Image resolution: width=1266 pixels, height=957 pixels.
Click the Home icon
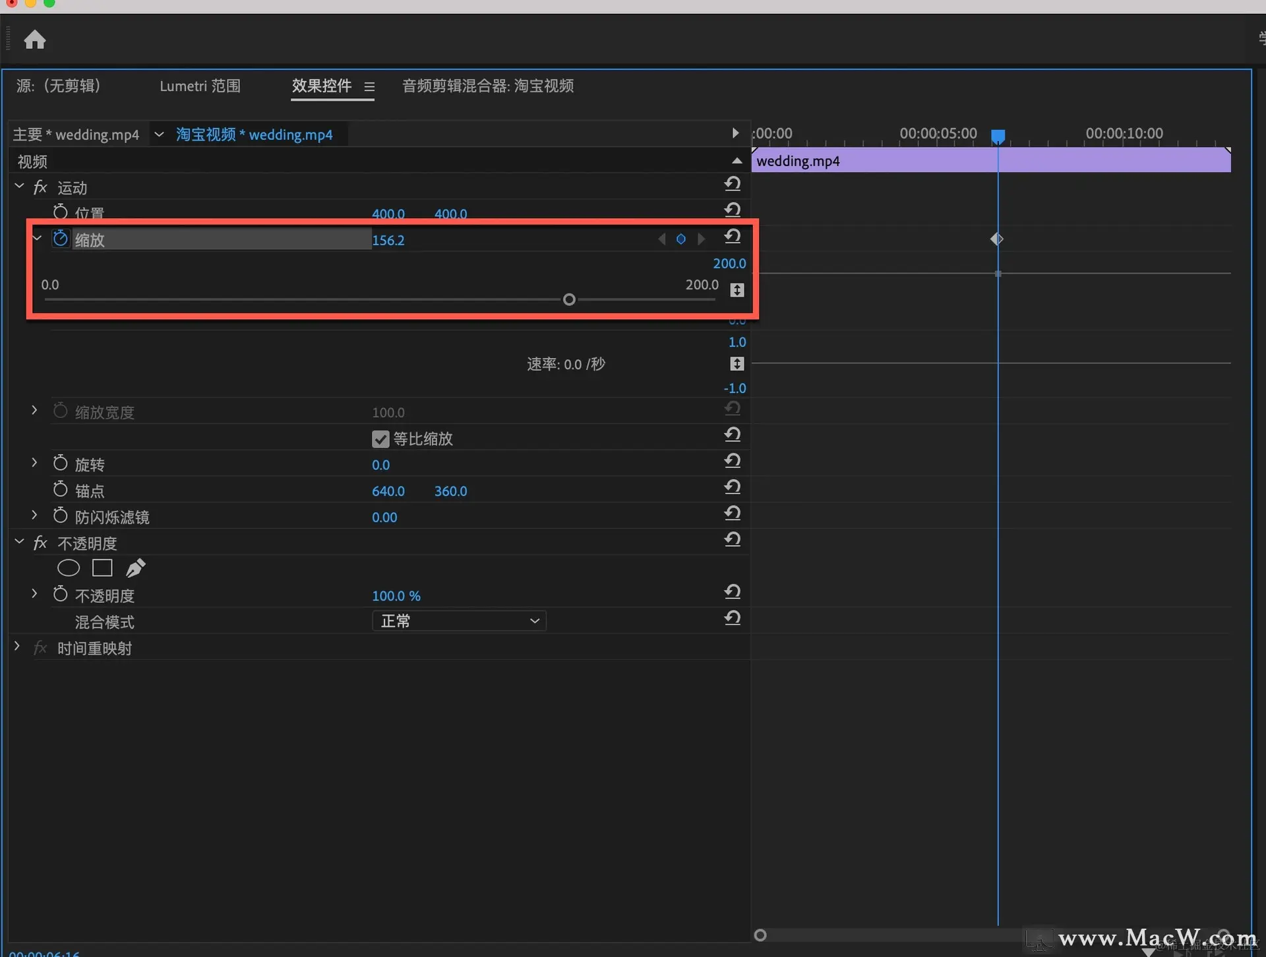[x=34, y=40]
